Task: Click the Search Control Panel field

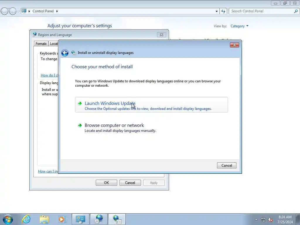Action: [262, 11]
